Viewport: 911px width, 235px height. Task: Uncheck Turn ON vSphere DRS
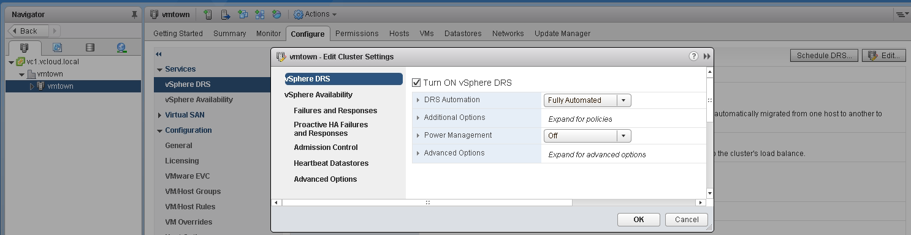click(416, 83)
